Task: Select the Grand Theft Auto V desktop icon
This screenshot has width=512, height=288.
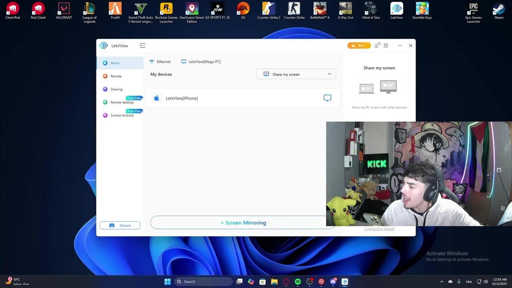Action: 141,13
